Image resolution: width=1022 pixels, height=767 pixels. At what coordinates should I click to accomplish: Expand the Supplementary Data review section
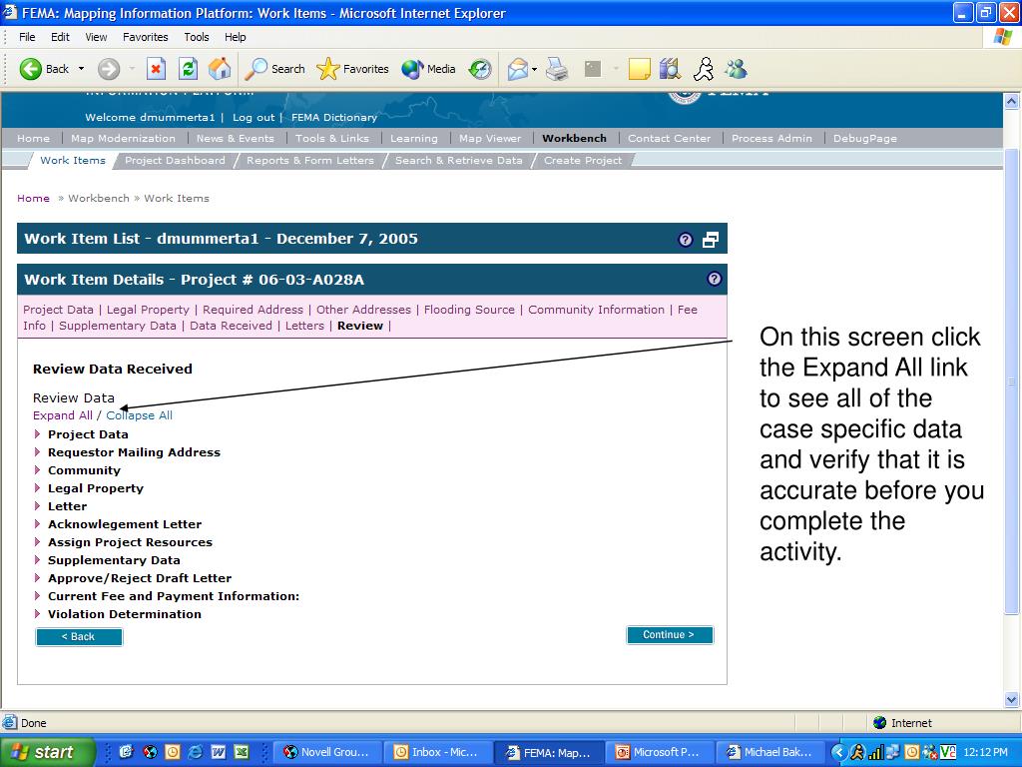(x=37, y=559)
